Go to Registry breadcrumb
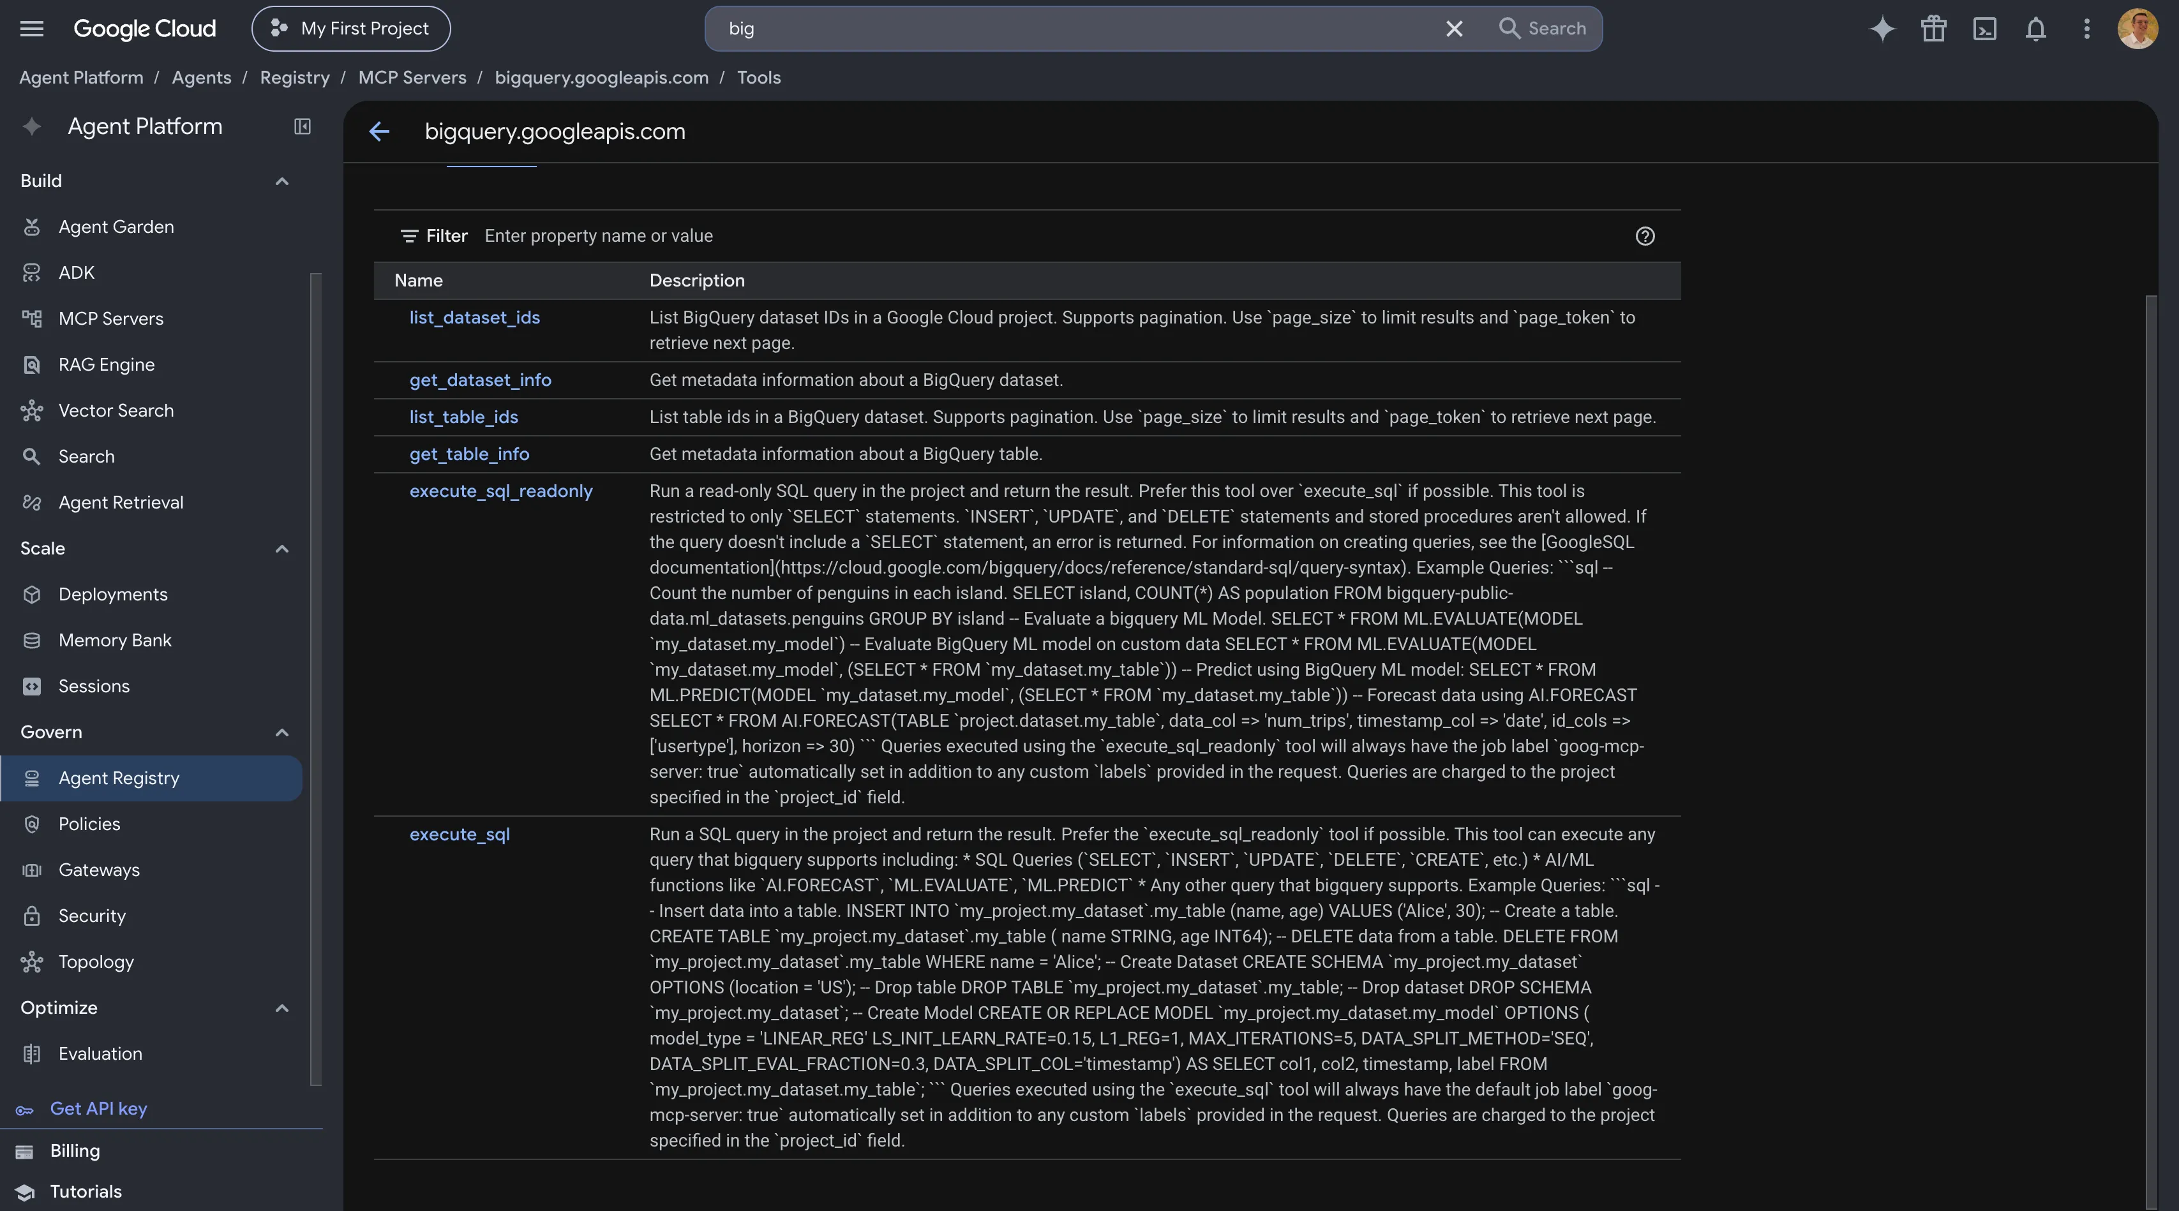Viewport: 2179px width, 1211px height. tap(294, 78)
